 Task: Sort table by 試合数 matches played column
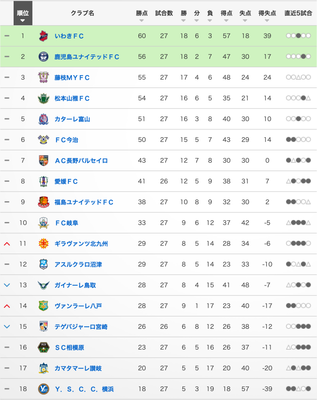pyautogui.click(x=164, y=15)
